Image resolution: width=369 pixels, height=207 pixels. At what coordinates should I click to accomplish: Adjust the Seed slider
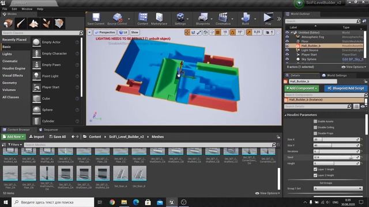coord(337,157)
